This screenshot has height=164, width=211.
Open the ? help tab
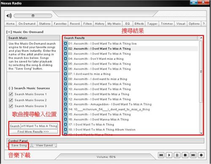(203, 24)
